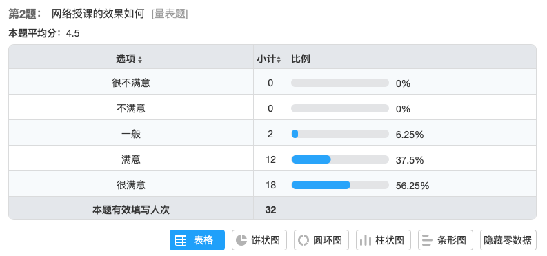Click the [量表题] question type tag
Viewport: 547px width, 256px height.
[170, 14]
